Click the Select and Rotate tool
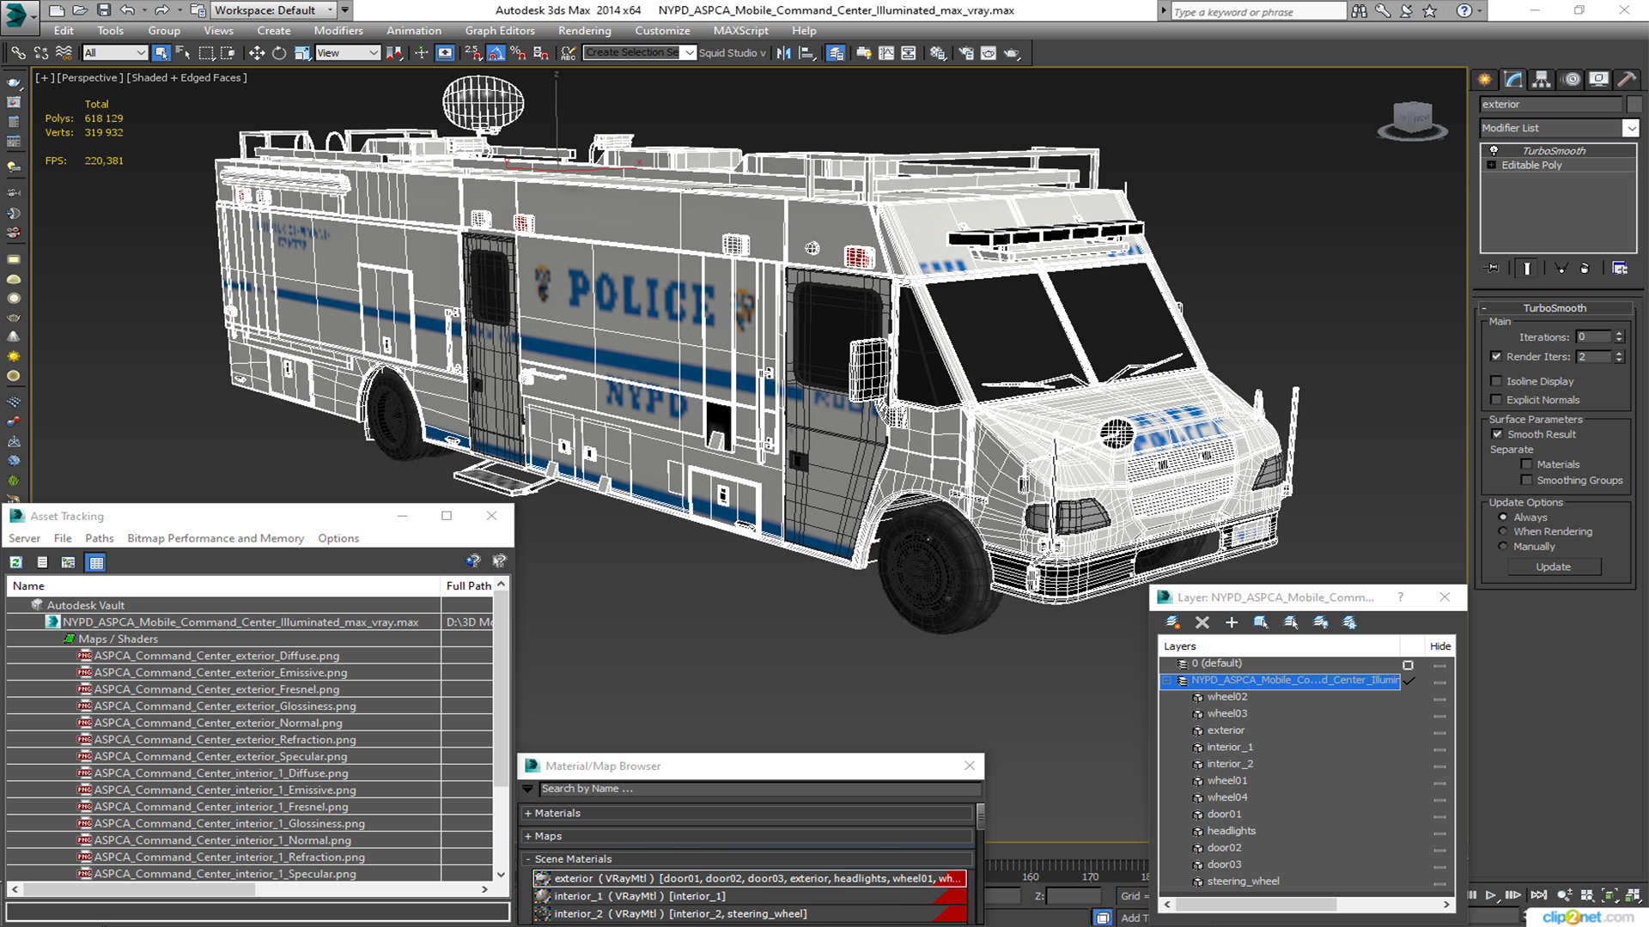Image resolution: width=1649 pixels, height=927 pixels. pos(279,53)
